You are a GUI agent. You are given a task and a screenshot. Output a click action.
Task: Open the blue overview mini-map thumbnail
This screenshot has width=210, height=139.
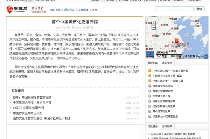(x=150, y=54)
